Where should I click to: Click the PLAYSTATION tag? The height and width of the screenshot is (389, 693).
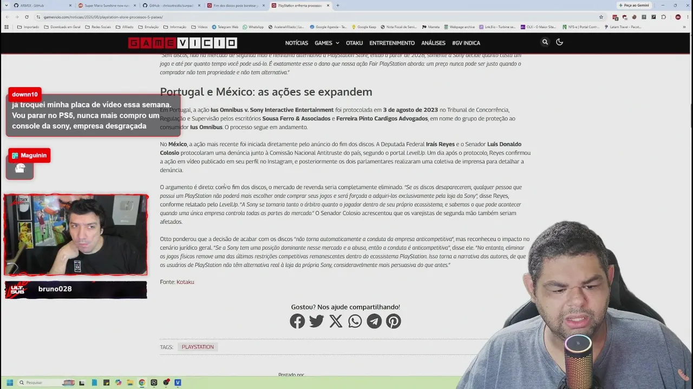click(x=198, y=347)
